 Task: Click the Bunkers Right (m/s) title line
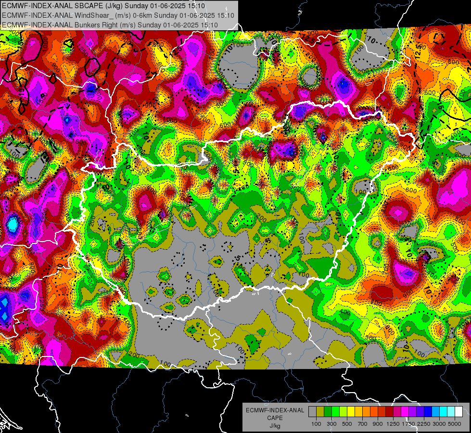point(110,25)
